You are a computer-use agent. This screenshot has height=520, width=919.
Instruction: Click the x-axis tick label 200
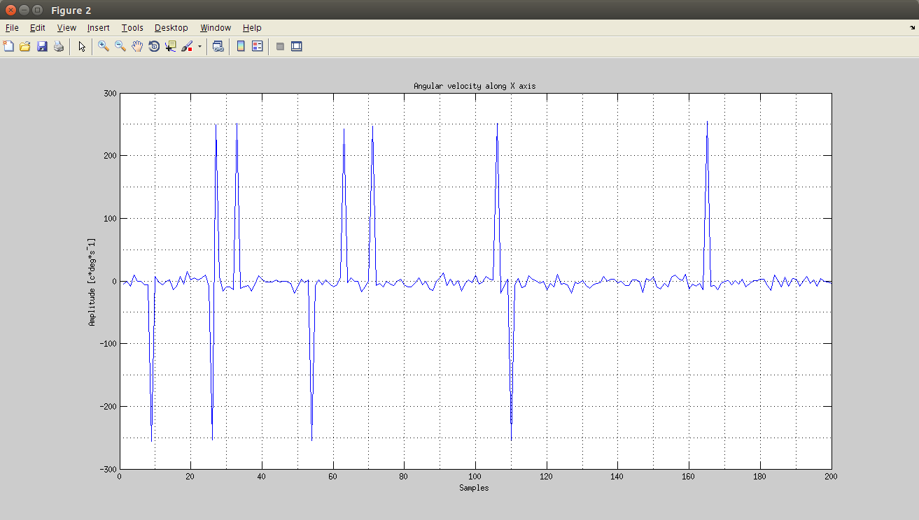click(x=831, y=477)
